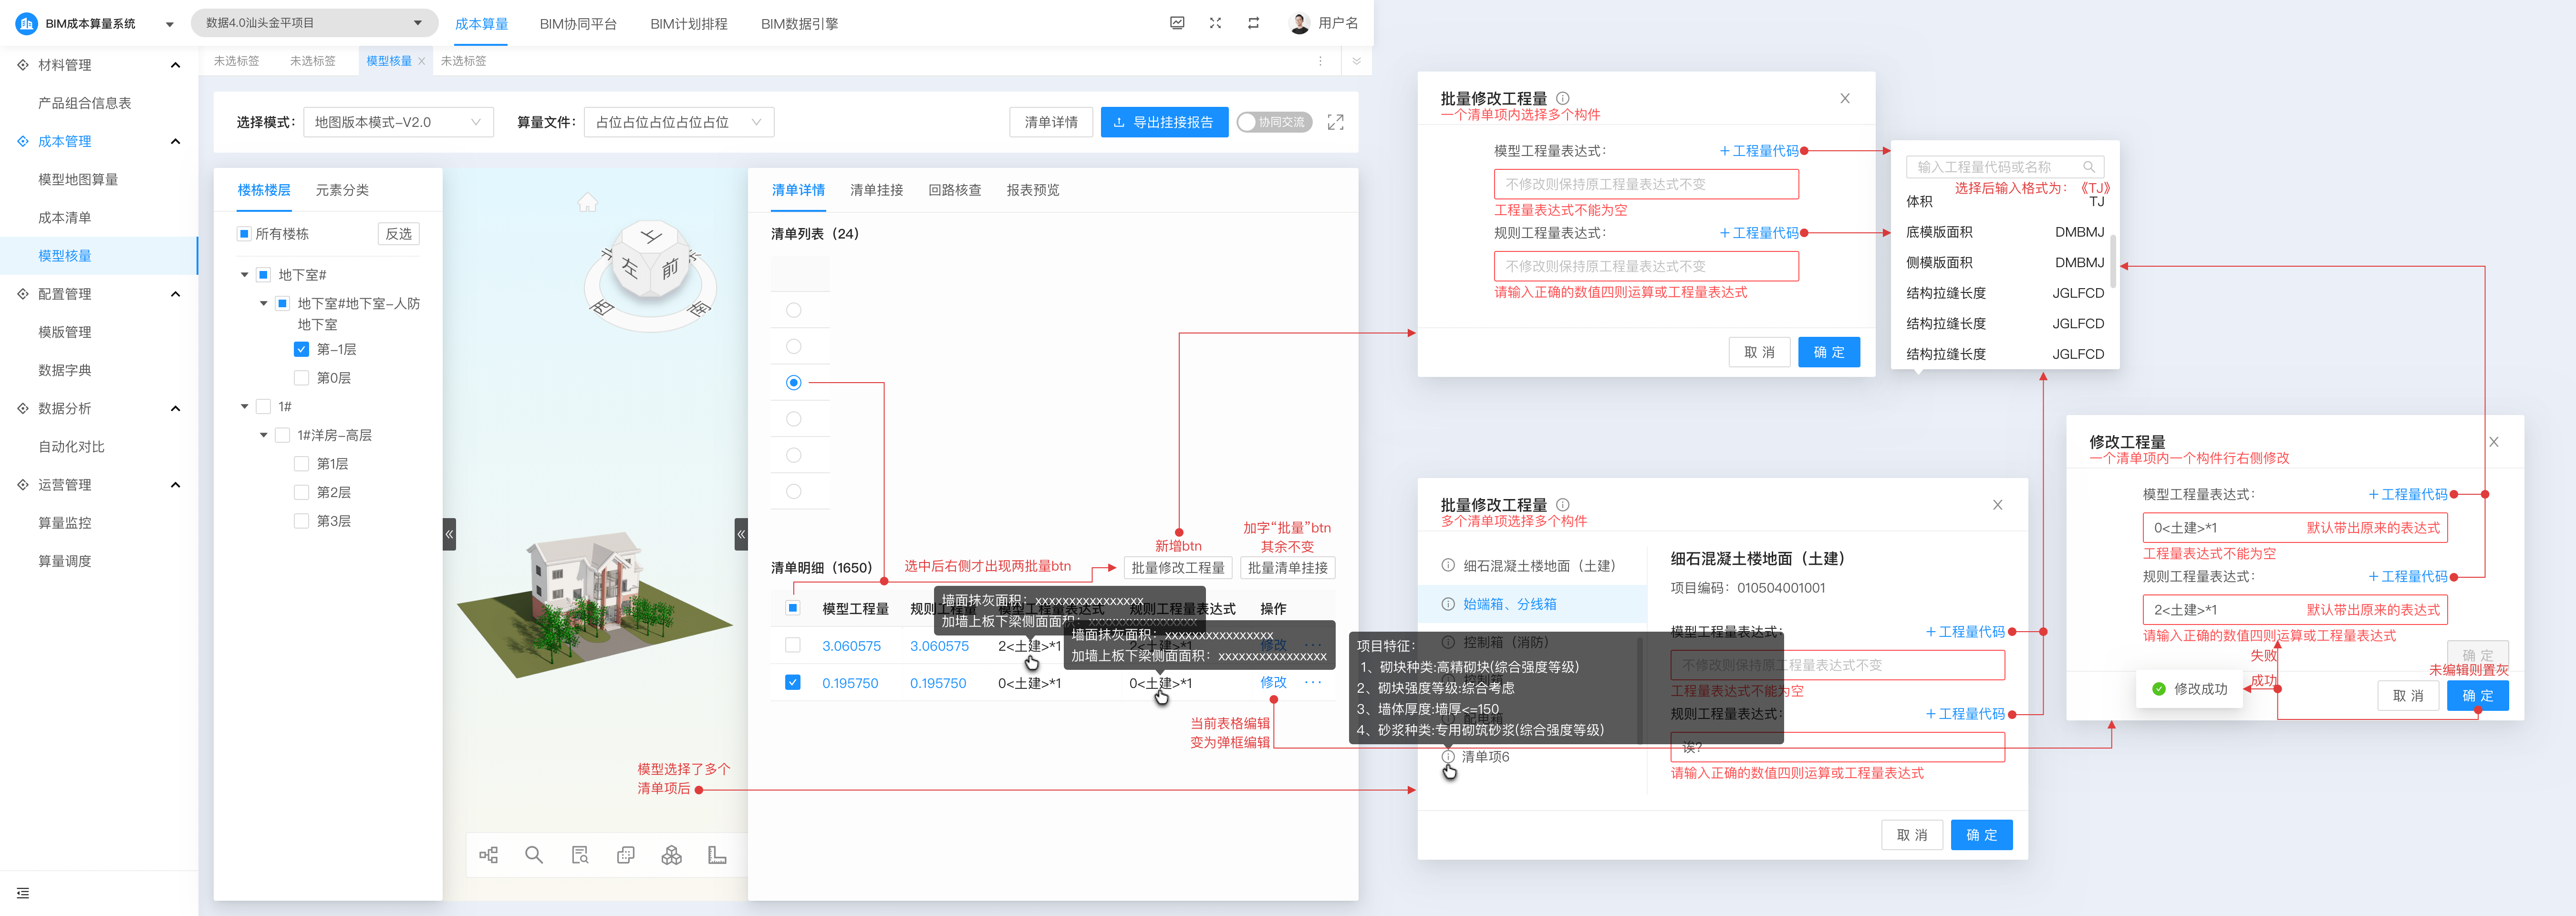Open the 元素分类 tab
This screenshot has height=916, width=2576.
click(x=342, y=190)
